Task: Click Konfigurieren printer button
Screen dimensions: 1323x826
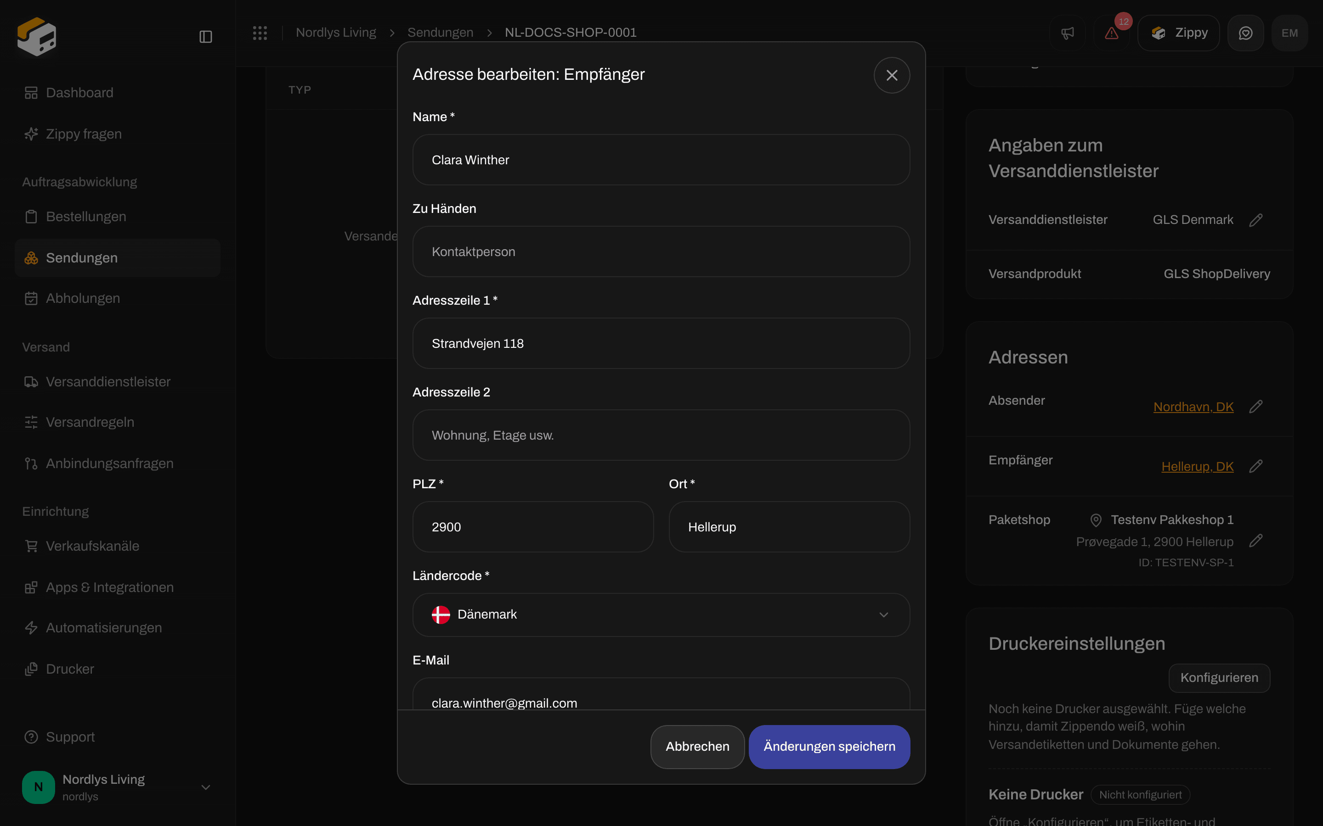Action: (x=1219, y=678)
